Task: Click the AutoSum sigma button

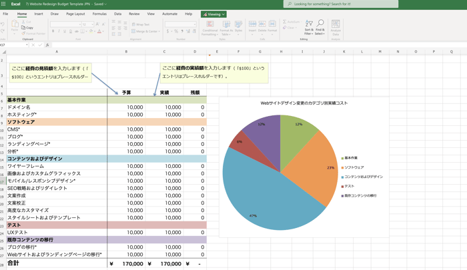Action: [x=291, y=22]
